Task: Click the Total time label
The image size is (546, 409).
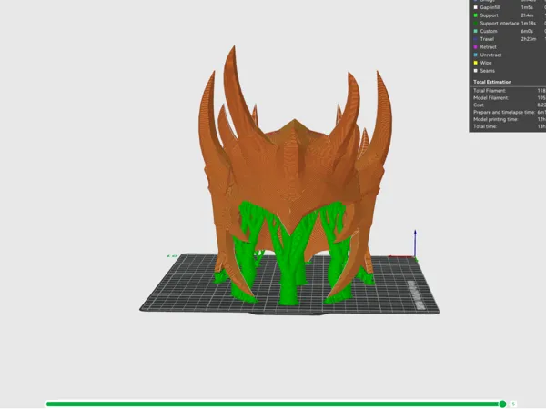Action: click(x=485, y=126)
